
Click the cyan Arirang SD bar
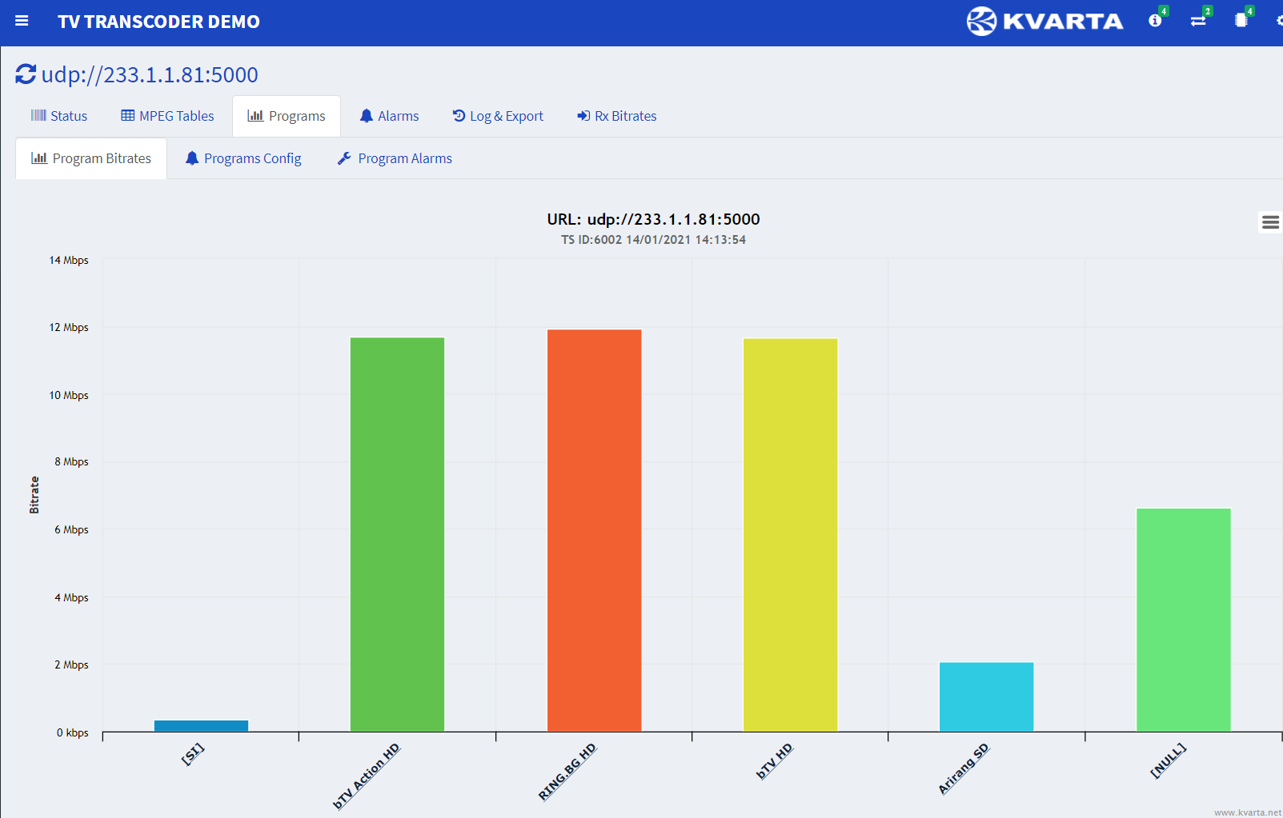point(986,696)
